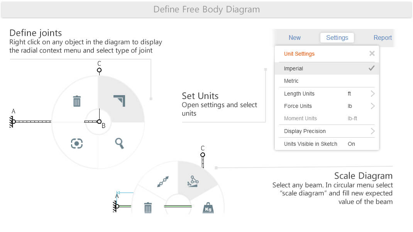Click the focus target icon in radial menu

[x=77, y=143]
